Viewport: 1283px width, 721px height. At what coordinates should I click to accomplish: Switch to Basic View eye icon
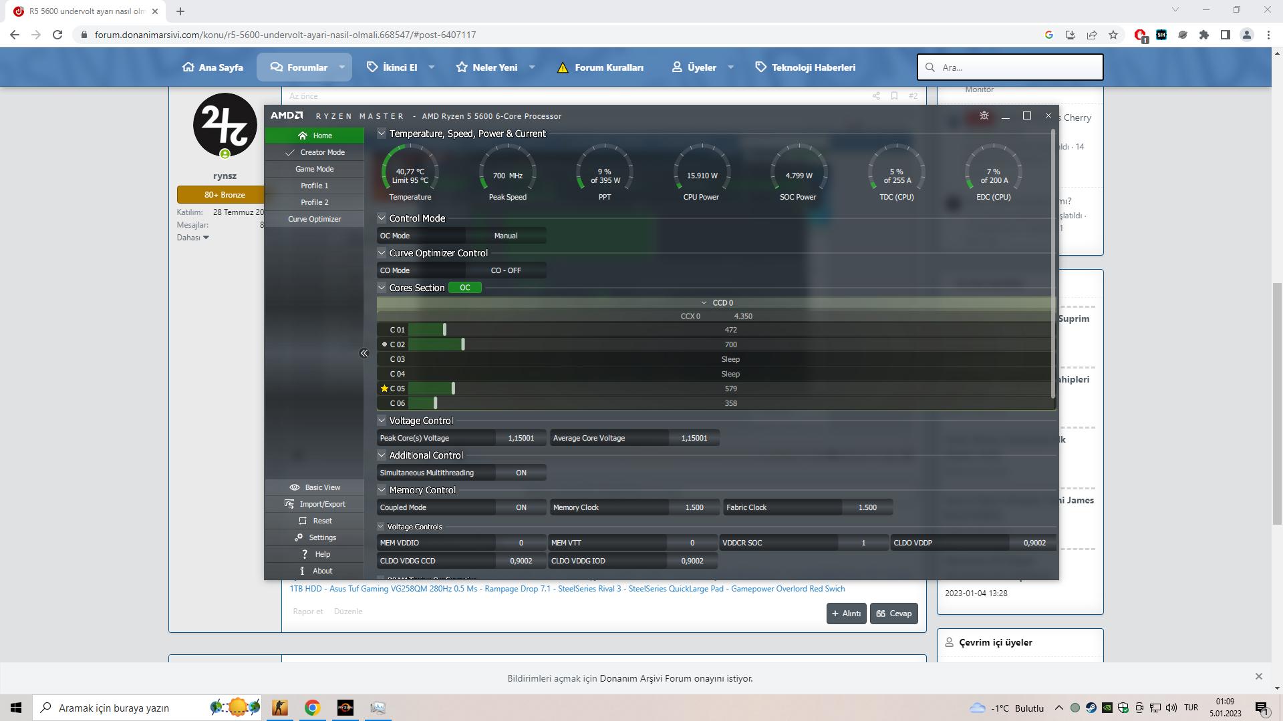click(295, 487)
